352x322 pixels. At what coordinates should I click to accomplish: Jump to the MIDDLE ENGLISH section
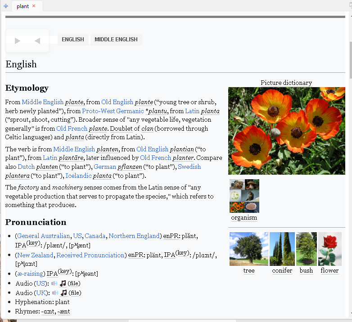point(116,40)
